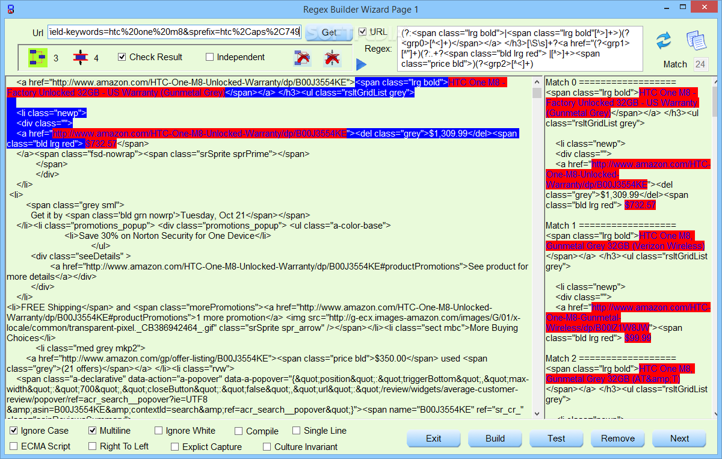This screenshot has height=459, width=722.
Task: Click the Remove button
Action: (x=618, y=439)
